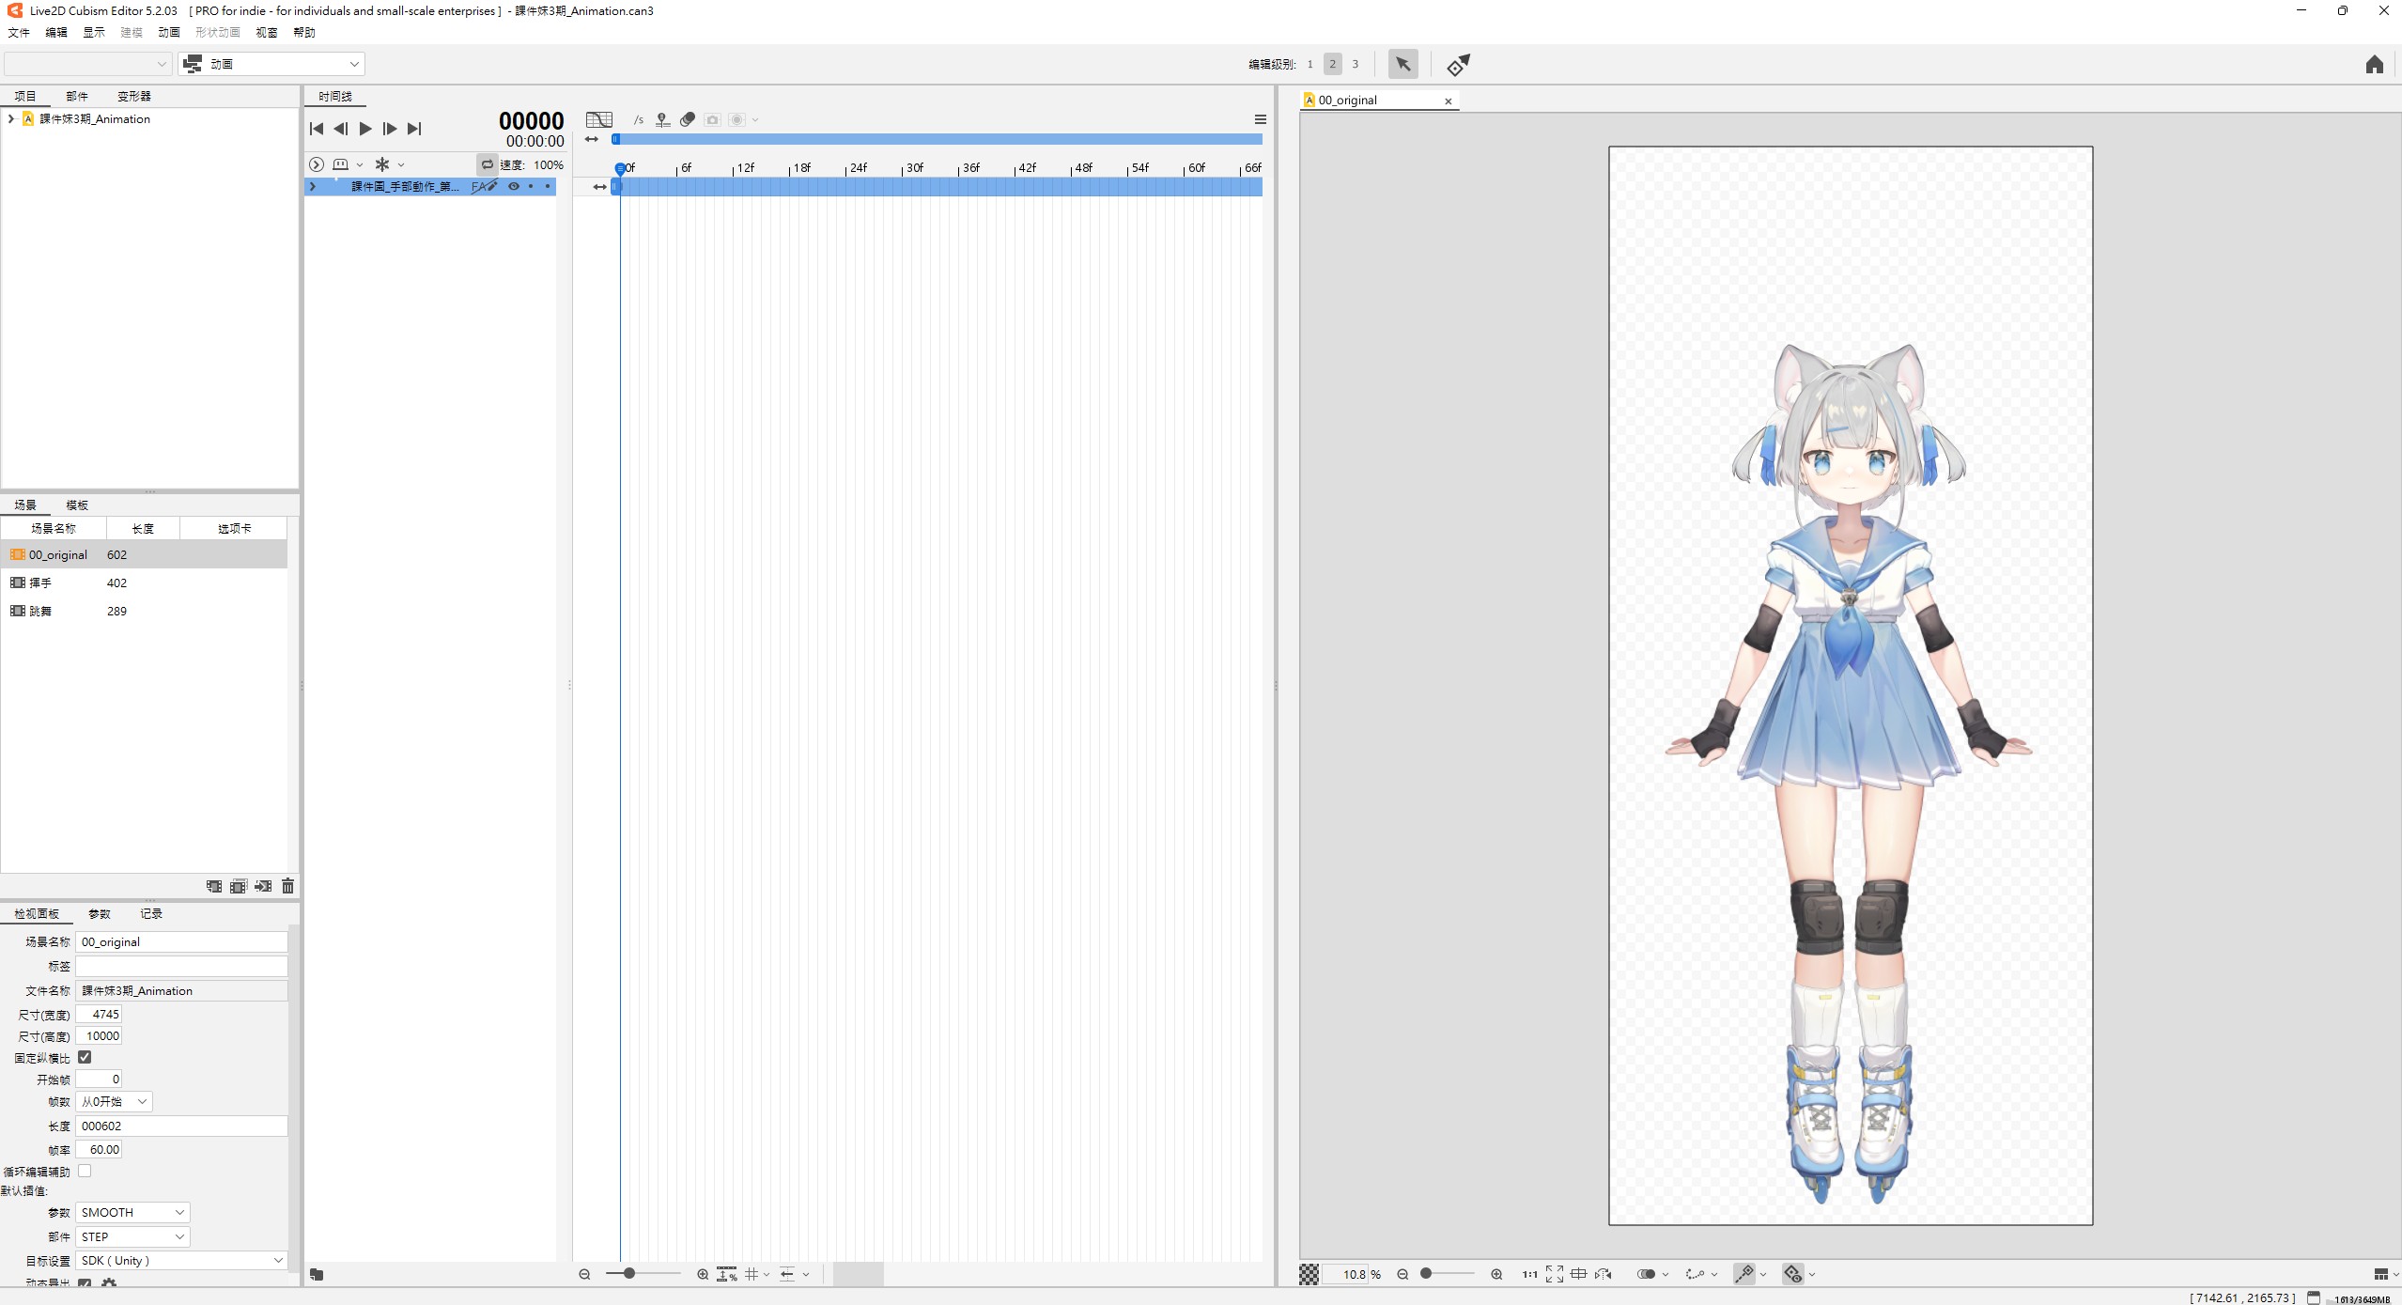Select edit level 2
Viewport: 2402px width, 1305px height.
coord(1333,65)
